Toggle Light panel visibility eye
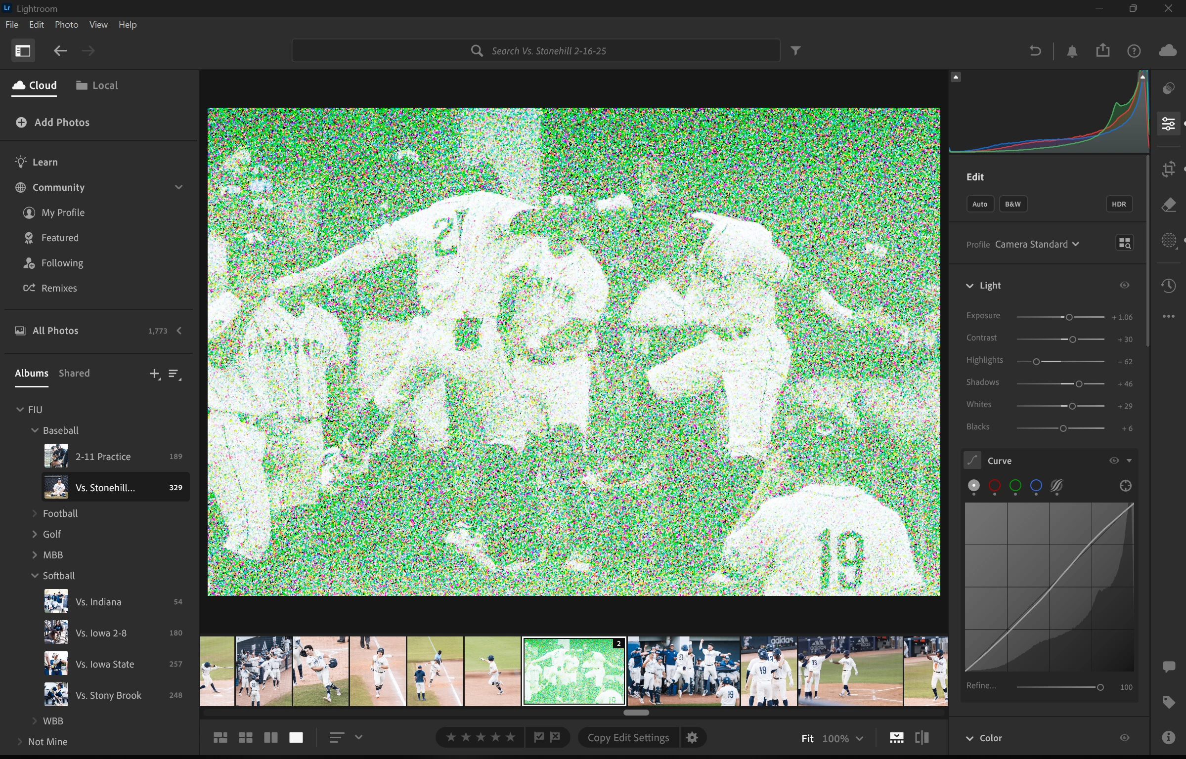 1124,286
